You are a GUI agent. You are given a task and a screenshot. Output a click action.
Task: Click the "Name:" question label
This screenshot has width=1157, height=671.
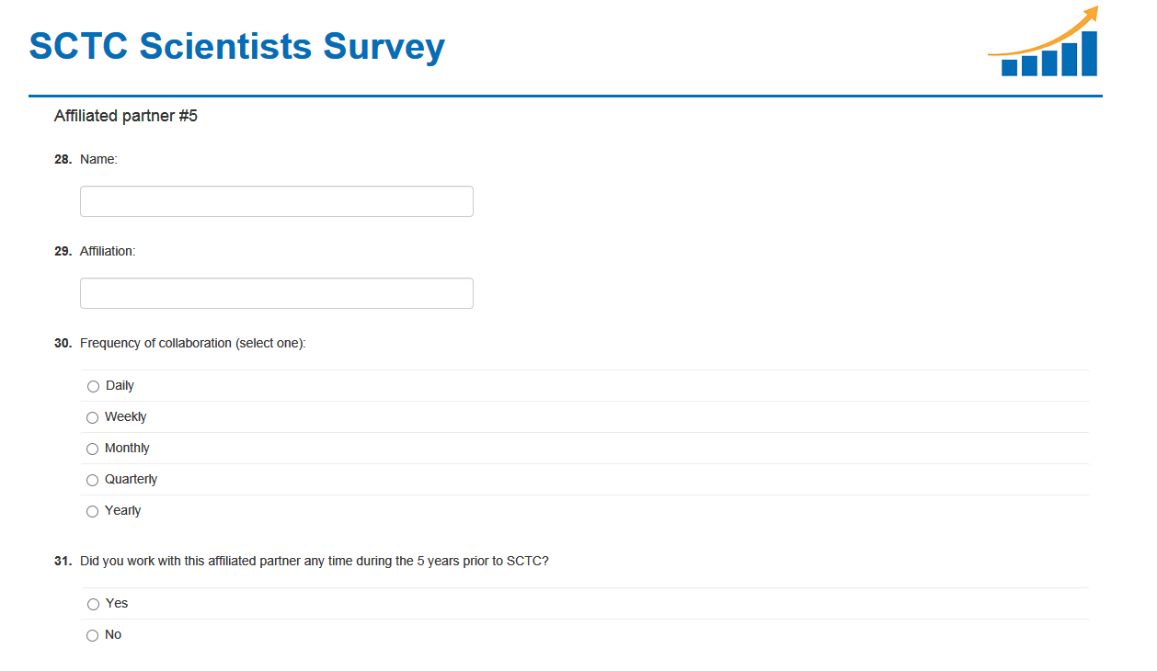pyautogui.click(x=98, y=159)
